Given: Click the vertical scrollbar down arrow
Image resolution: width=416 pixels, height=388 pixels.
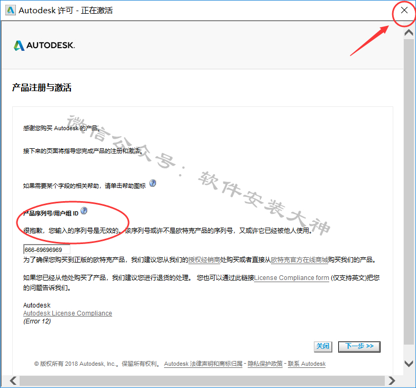Looking at the screenshot, I should pyautogui.click(x=409, y=363).
